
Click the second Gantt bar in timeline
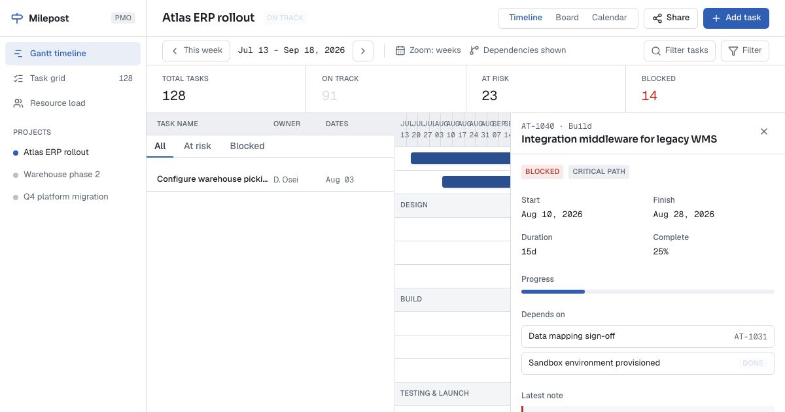coord(476,182)
